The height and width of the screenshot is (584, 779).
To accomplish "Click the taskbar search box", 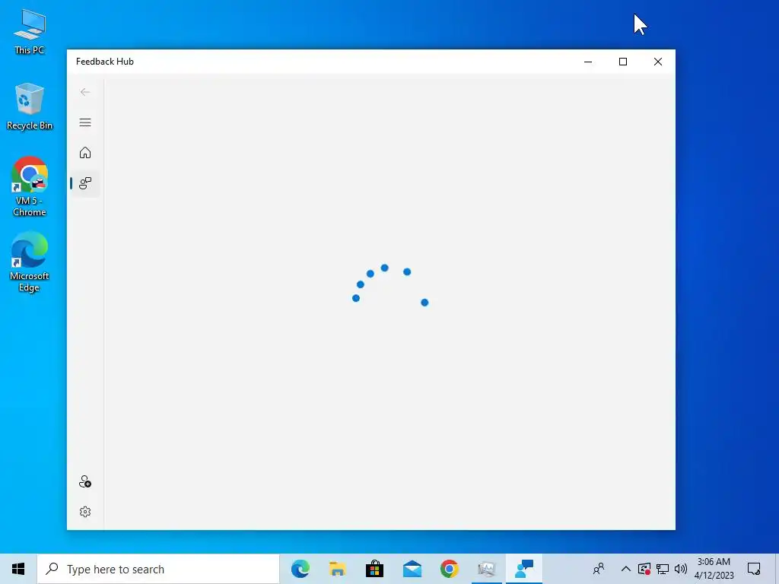I will (x=158, y=569).
